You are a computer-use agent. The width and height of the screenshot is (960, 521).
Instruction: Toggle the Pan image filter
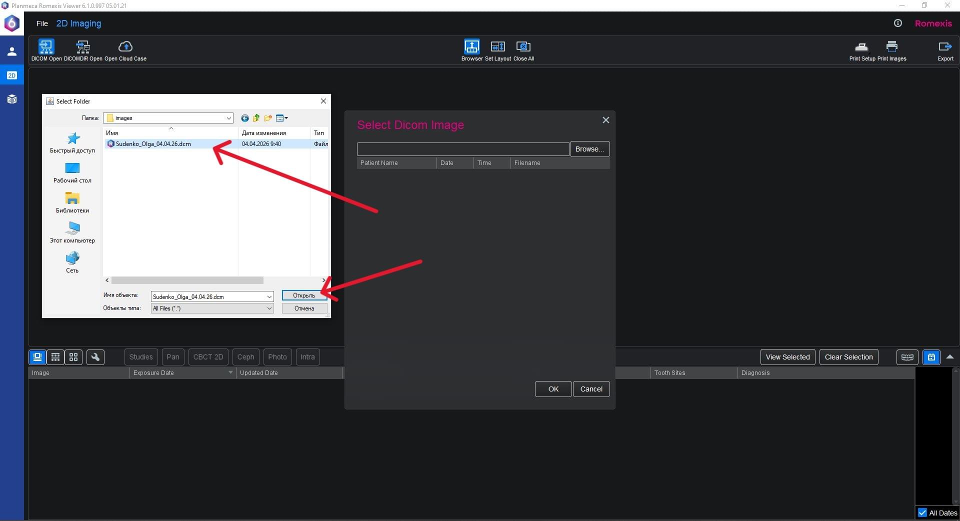[172, 357]
